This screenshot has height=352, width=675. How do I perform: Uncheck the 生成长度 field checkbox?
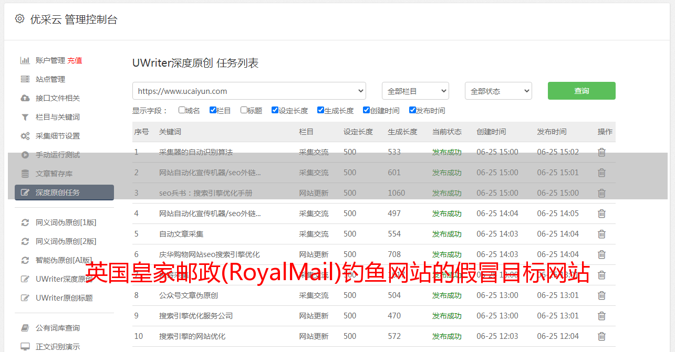(320, 110)
